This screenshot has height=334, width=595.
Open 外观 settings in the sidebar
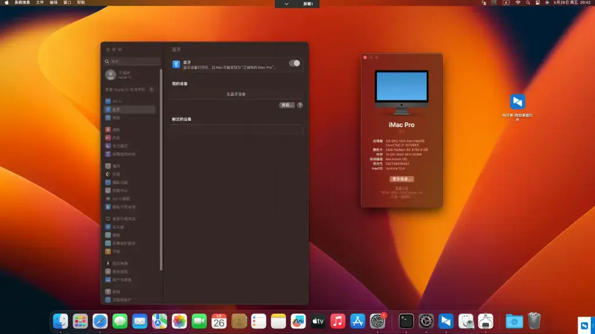(x=130, y=174)
